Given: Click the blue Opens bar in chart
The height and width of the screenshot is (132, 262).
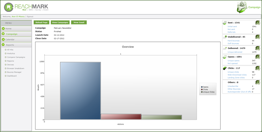Looking at the screenshot, I should click(x=80, y=91).
